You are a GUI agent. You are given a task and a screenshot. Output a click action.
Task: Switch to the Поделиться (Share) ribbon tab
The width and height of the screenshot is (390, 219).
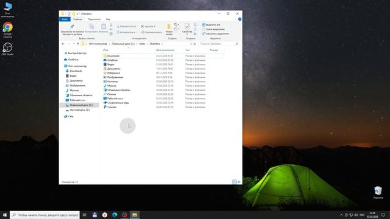[x=94, y=19]
